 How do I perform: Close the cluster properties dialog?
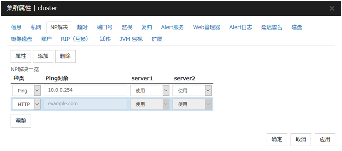point(332,8)
